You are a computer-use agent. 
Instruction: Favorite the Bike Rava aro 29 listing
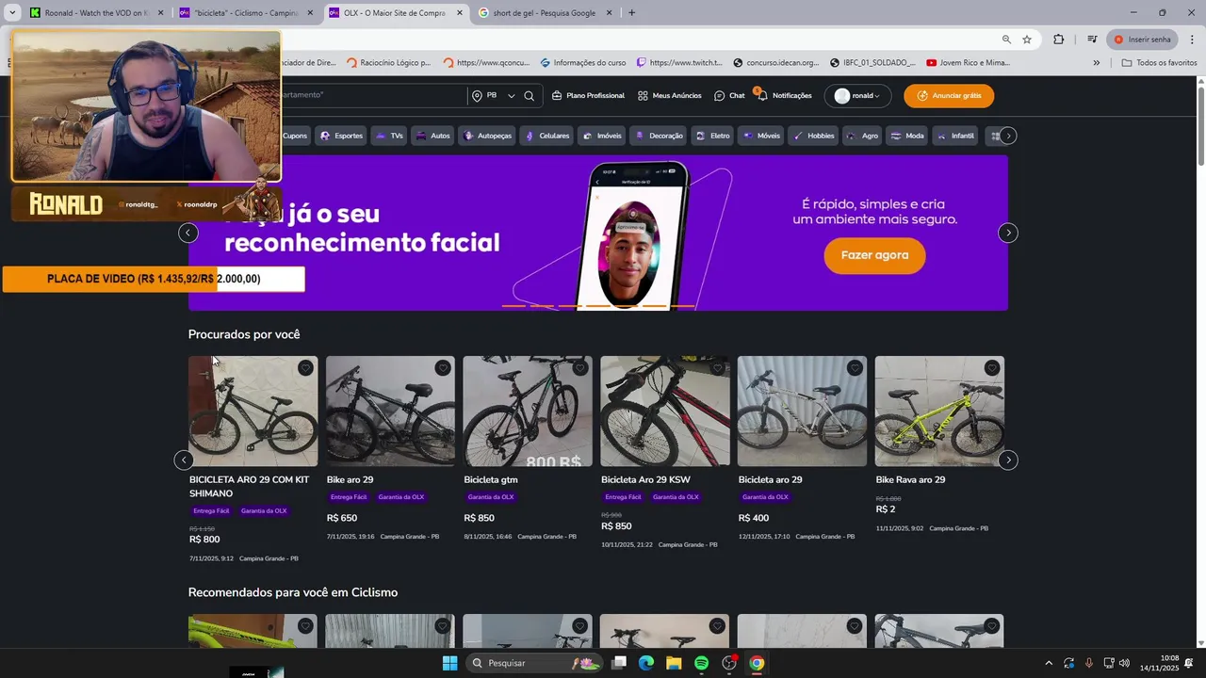click(x=992, y=368)
